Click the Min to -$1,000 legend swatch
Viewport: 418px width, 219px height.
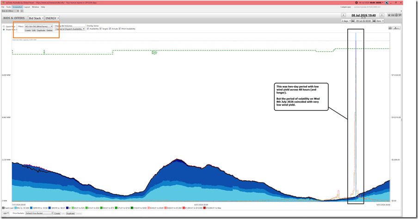point(15,208)
